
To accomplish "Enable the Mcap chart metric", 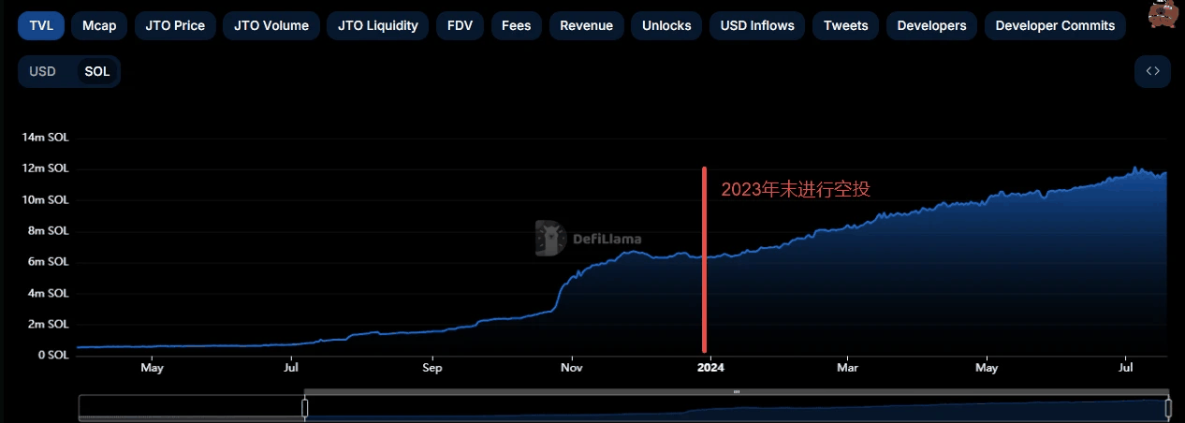I will coord(99,25).
